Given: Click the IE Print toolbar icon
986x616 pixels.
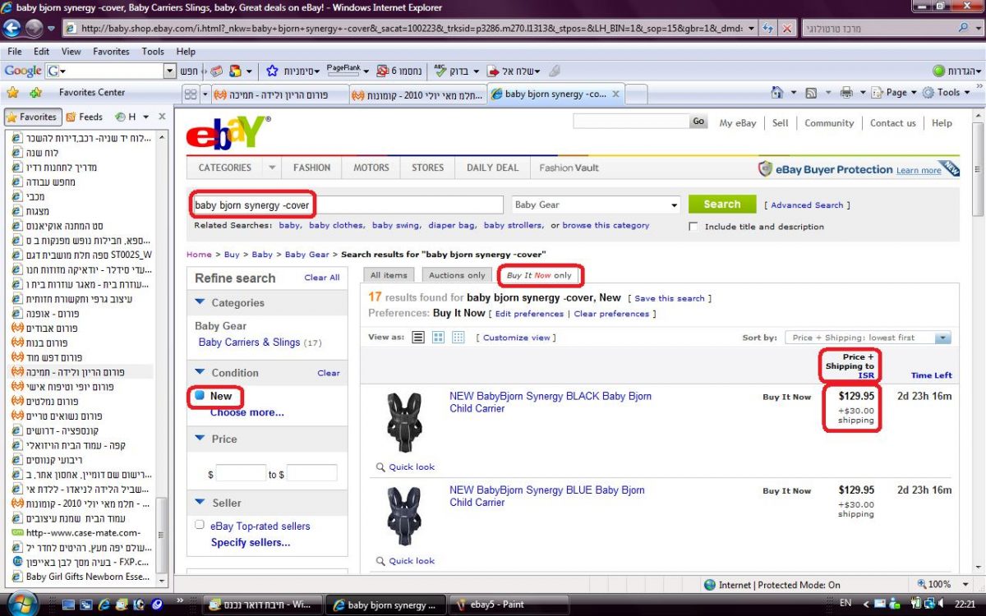Looking at the screenshot, I should [846, 93].
